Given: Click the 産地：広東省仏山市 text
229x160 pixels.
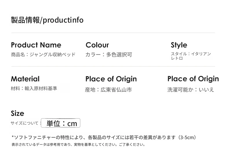Looking at the screenshot, I should 108,90.
